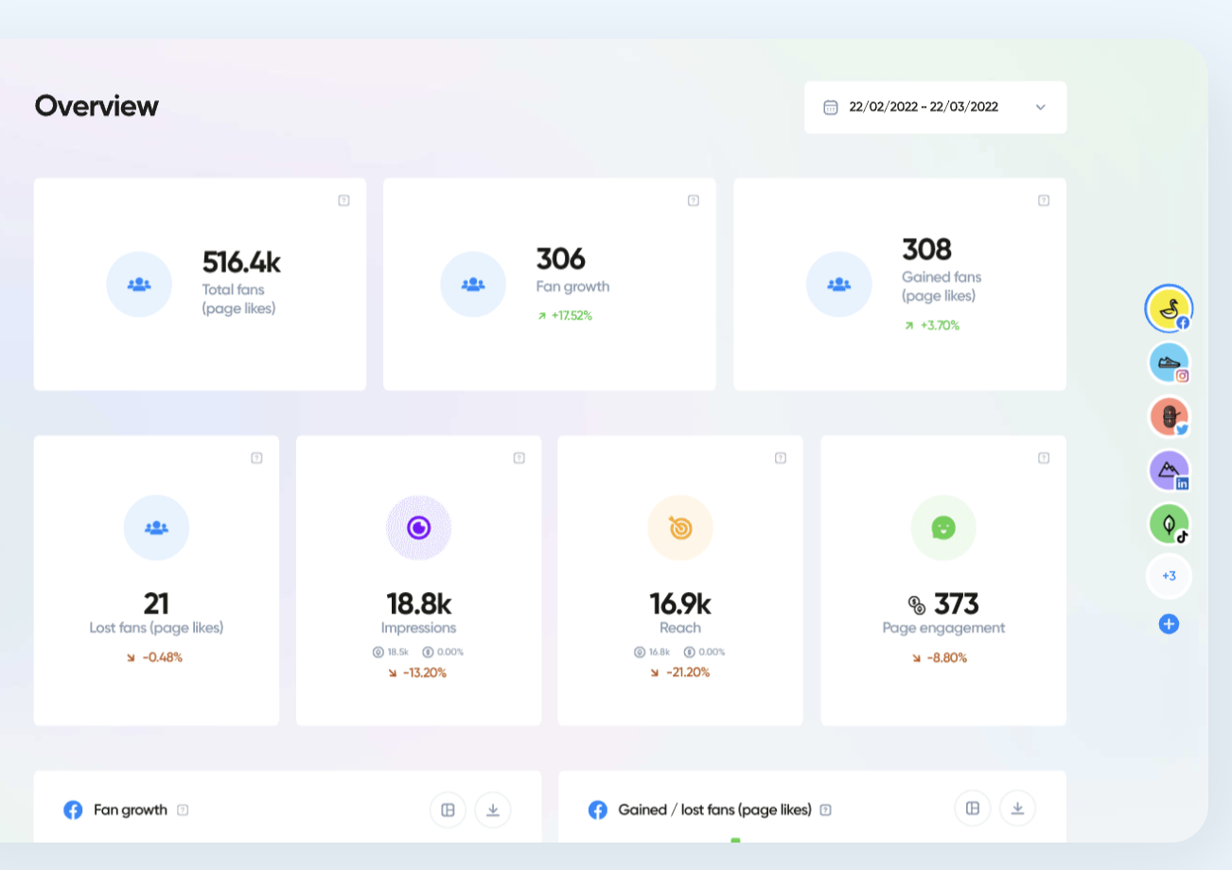Open the green TikTok leaf profile
Screen dimensions: 1232x870
click(x=1170, y=523)
